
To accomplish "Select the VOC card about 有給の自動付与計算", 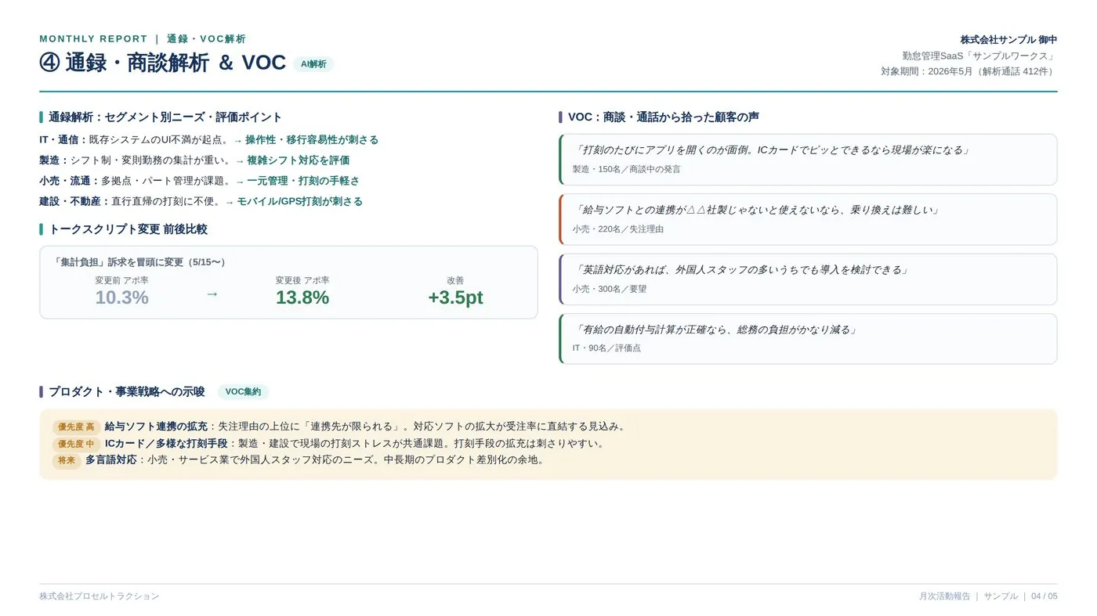I will coord(808,339).
